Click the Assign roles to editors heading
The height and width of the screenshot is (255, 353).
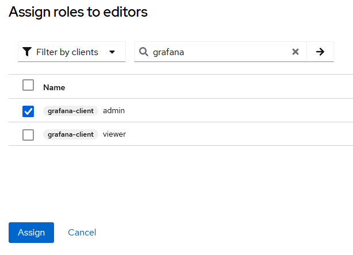(x=78, y=11)
